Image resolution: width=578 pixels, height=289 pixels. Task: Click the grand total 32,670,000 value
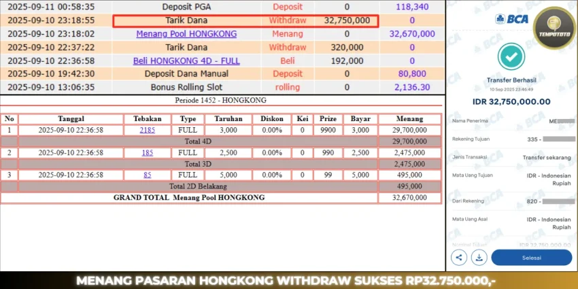(x=409, y=198)
